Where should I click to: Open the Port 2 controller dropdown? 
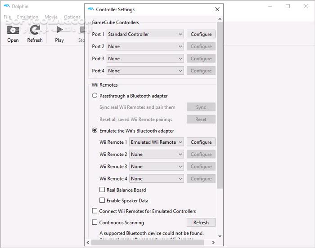tap(145, 46)
